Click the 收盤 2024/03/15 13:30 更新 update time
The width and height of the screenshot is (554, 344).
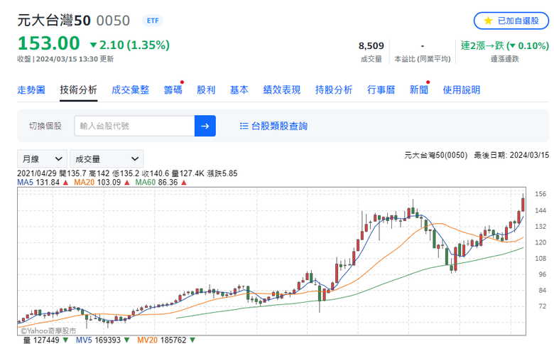65,59
